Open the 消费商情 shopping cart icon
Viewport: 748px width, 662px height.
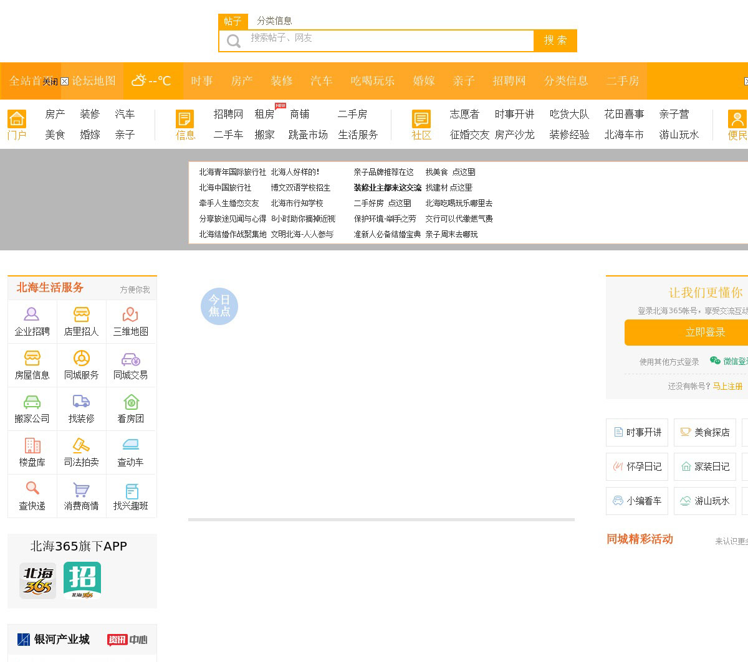click(81, 490)
